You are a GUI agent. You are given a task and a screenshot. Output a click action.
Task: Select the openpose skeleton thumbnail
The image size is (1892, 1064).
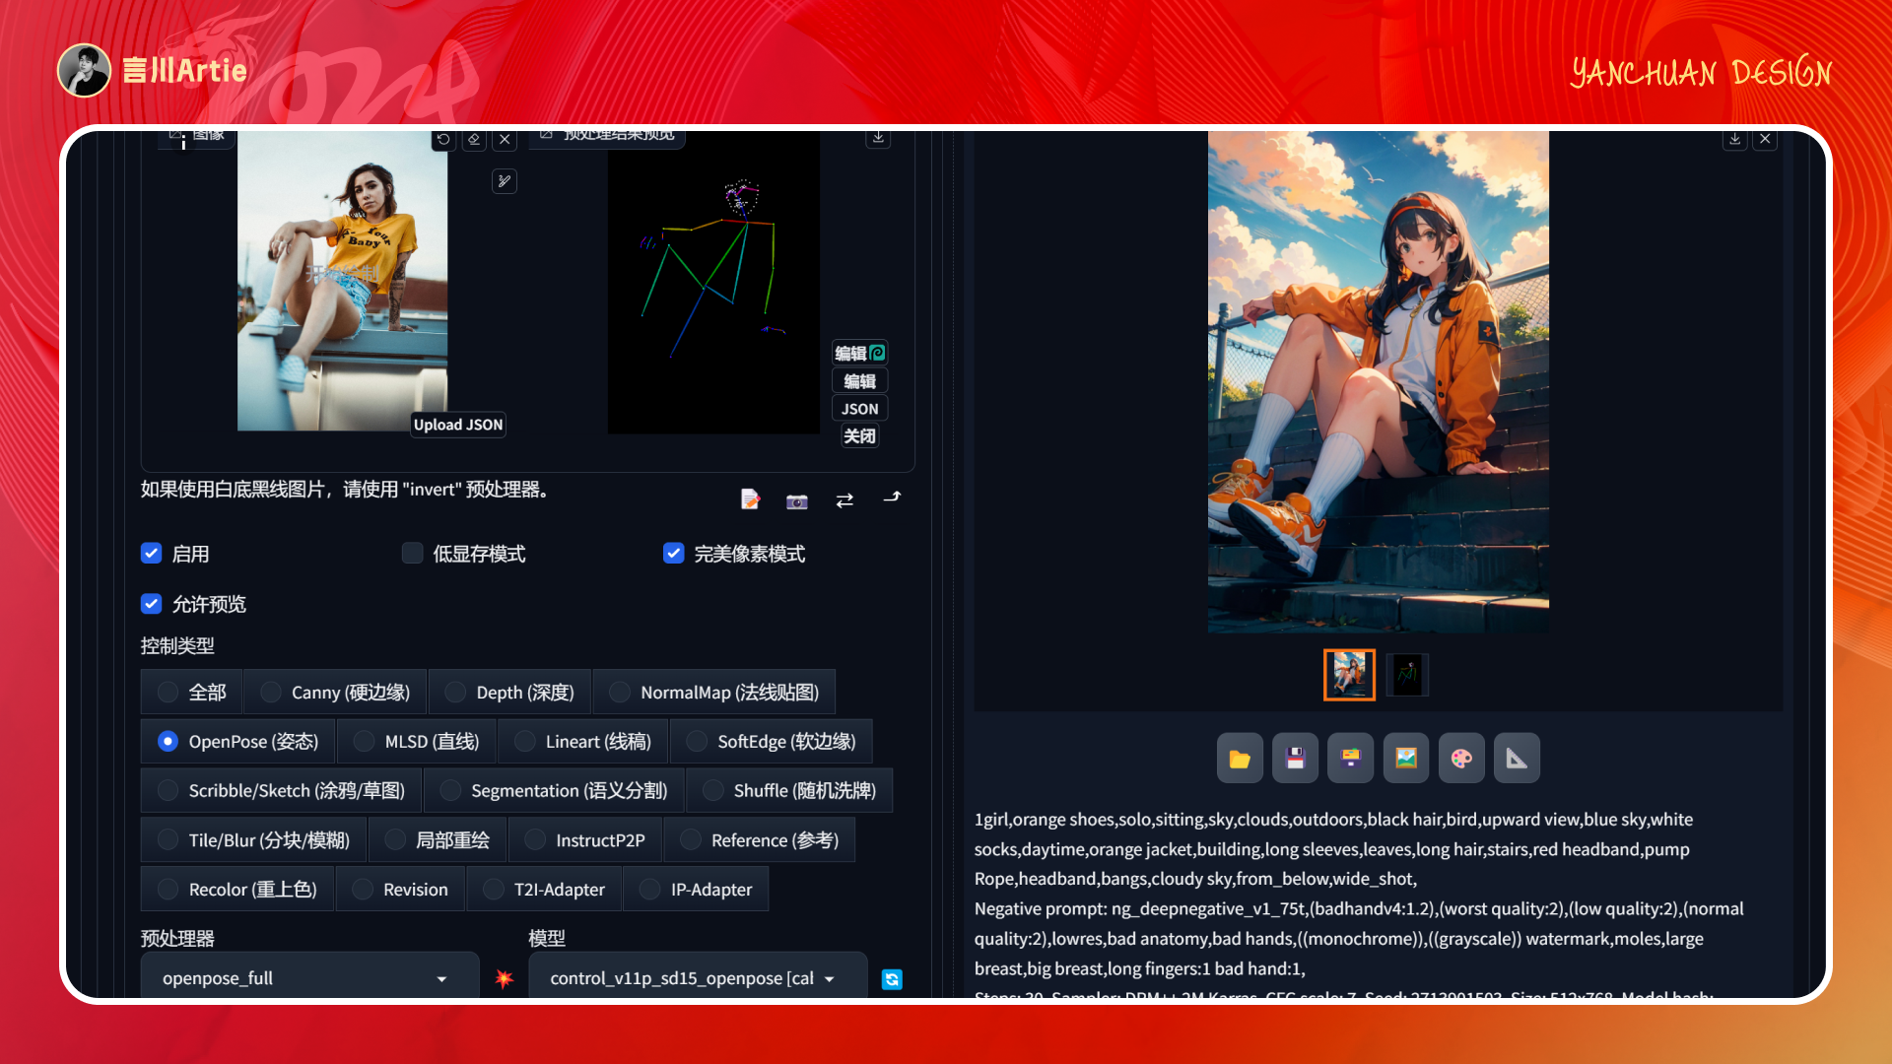click(x=1407, y=674)
